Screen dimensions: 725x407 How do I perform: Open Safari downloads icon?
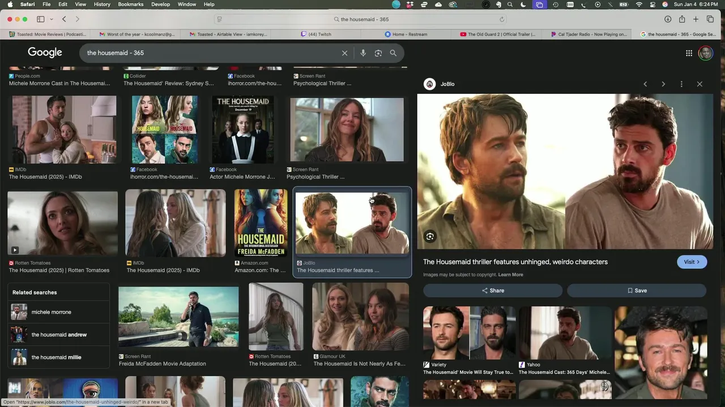tap(668, 19)
